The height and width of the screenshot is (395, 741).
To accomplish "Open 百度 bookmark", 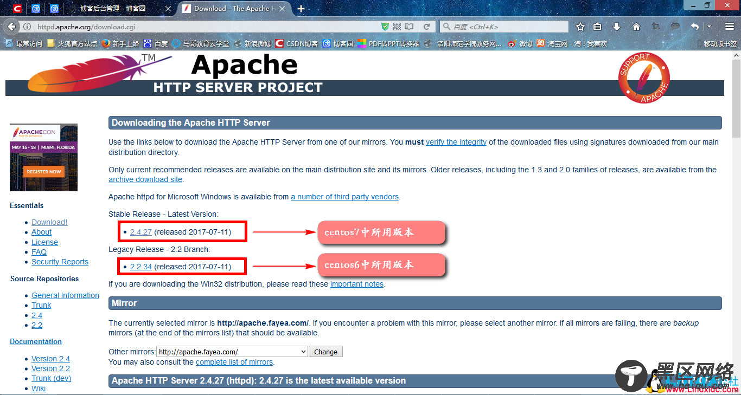I will (x=156, y=43).
